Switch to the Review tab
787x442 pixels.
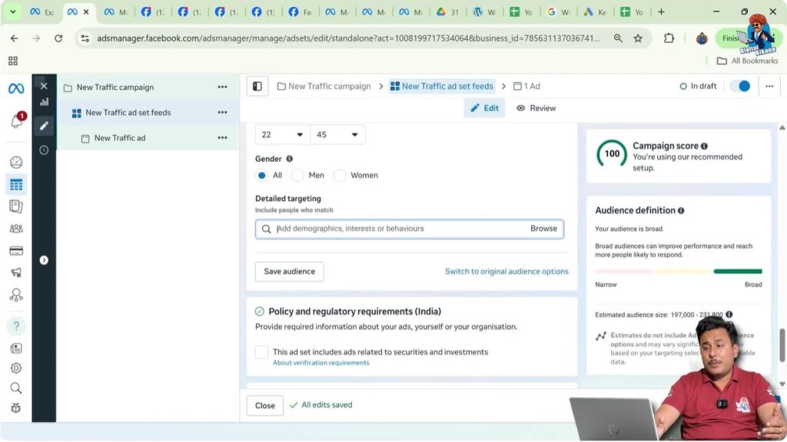click(536, 108)
